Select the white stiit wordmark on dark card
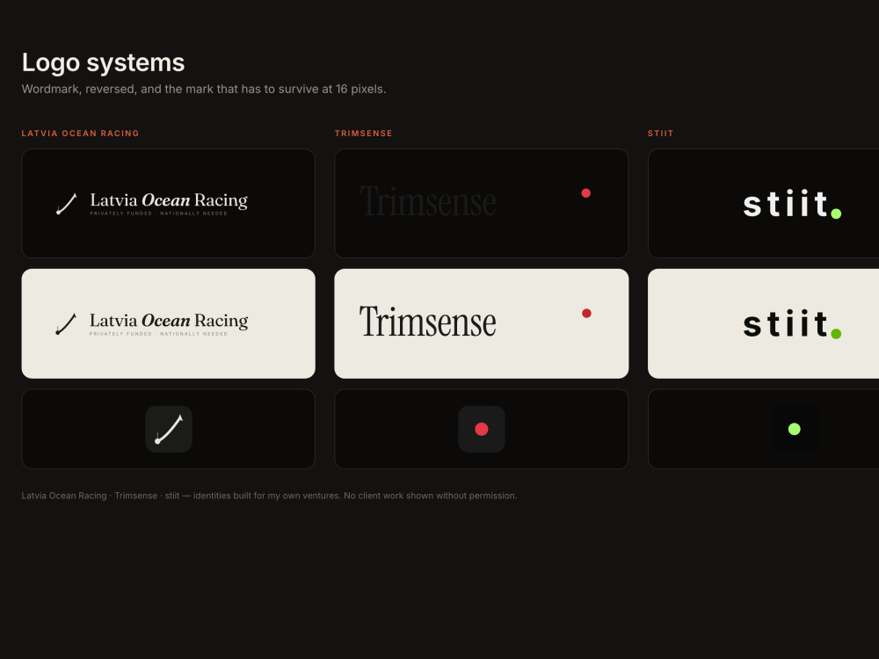 (786, 204)
